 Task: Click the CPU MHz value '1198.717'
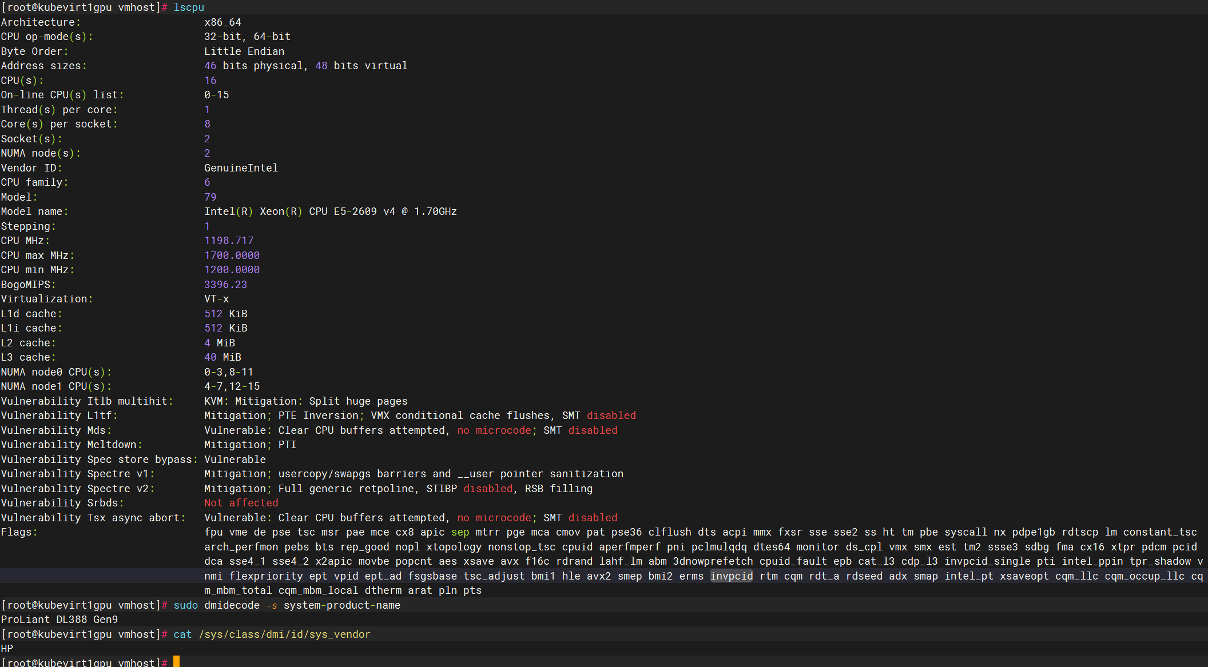pyautogui.click(x=229, y=241)
